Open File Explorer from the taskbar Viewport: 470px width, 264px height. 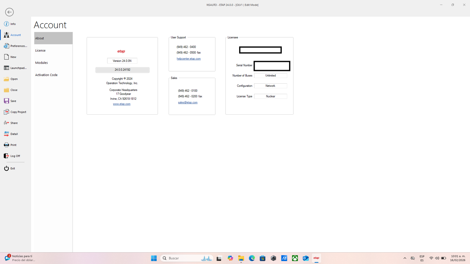pos(241,258)
